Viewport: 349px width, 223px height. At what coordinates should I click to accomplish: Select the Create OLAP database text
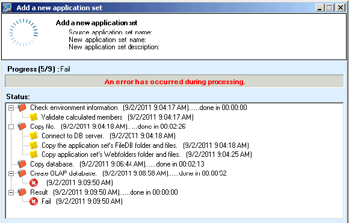tap(63, 173)
